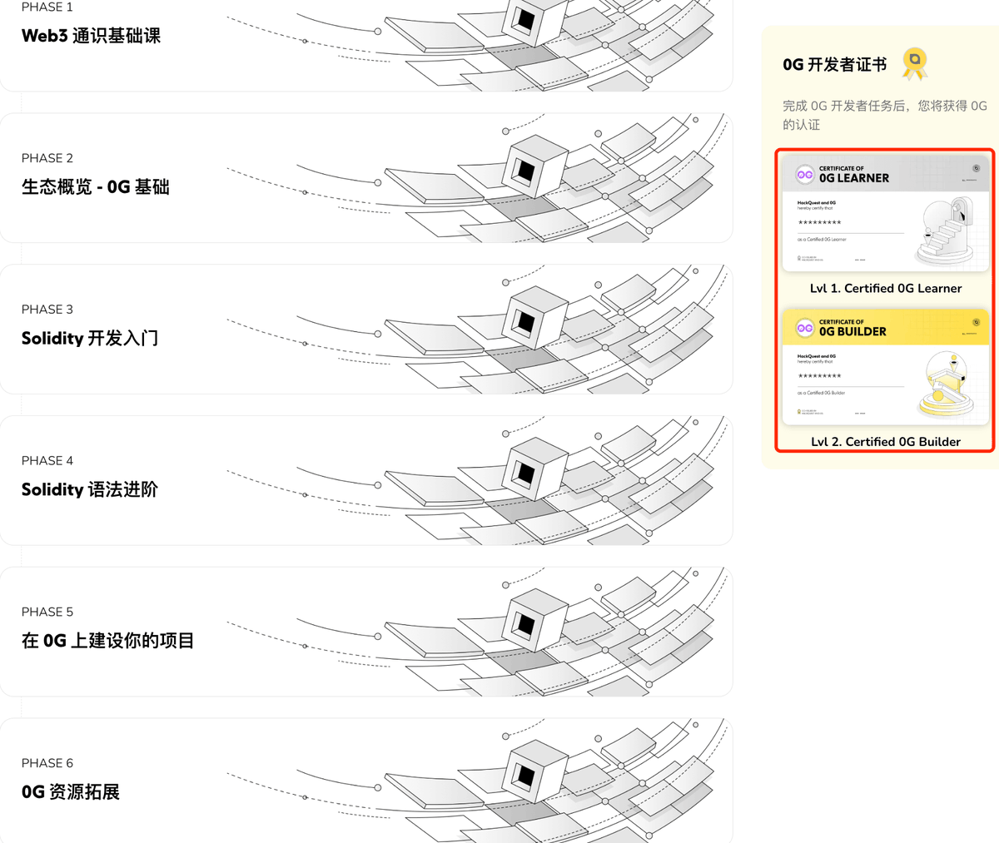Click the yellow ribbon badge icon
The image size is (999, 843).
(915, 63)
